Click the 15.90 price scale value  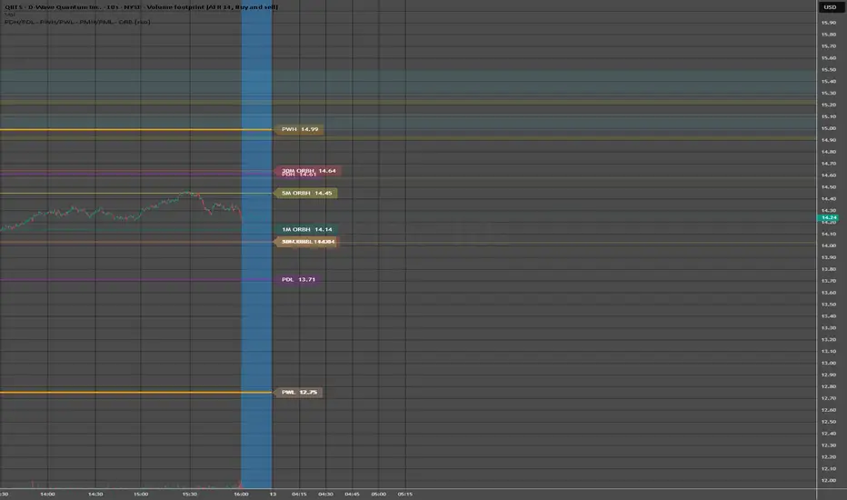(829, 23)
